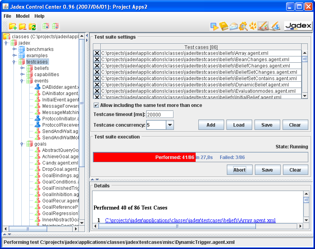Select SendAndWait.agent tree item
Screen dimensions: 315x249
pos(60,131)
